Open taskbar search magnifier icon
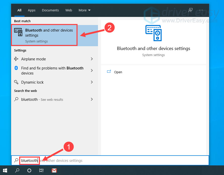The height and width of the screenshot is (175, 224). [x=17, y=170]
